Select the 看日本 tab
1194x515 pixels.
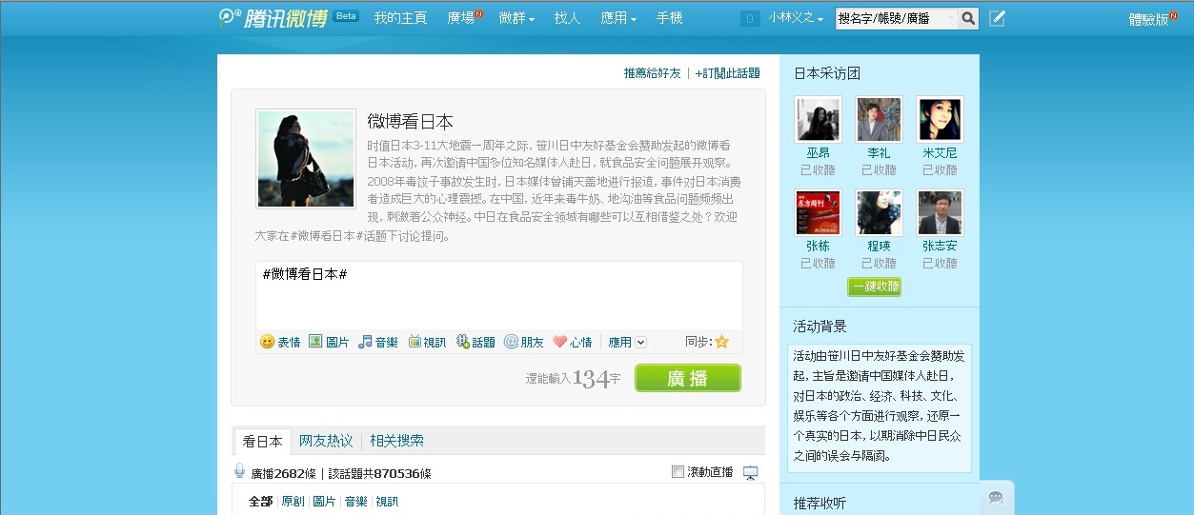point(262,441)
